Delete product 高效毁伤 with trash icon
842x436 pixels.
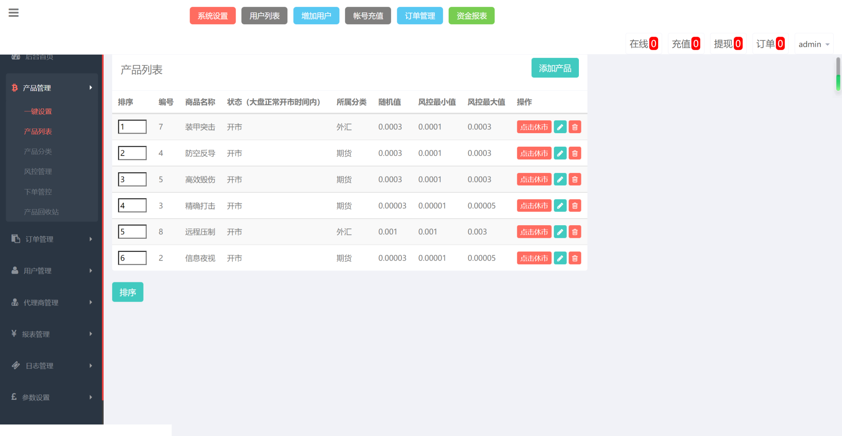pos(575,179)
